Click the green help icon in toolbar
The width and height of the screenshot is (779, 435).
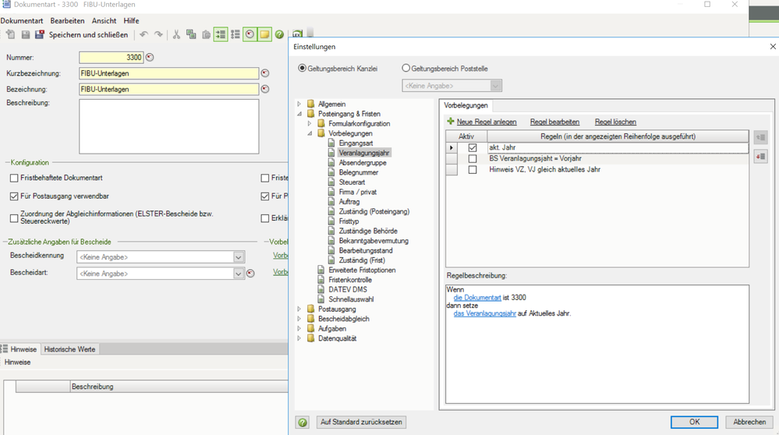tap(280, 34)
